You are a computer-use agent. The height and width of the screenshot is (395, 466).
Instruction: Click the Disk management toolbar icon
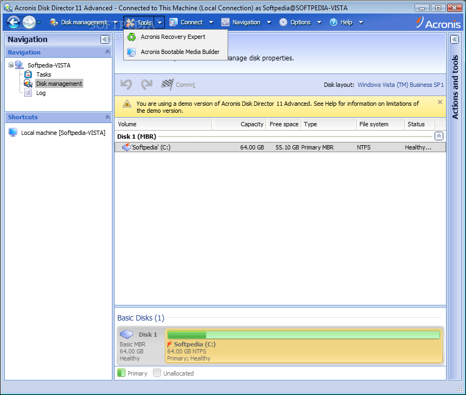[x=54, y=22]
